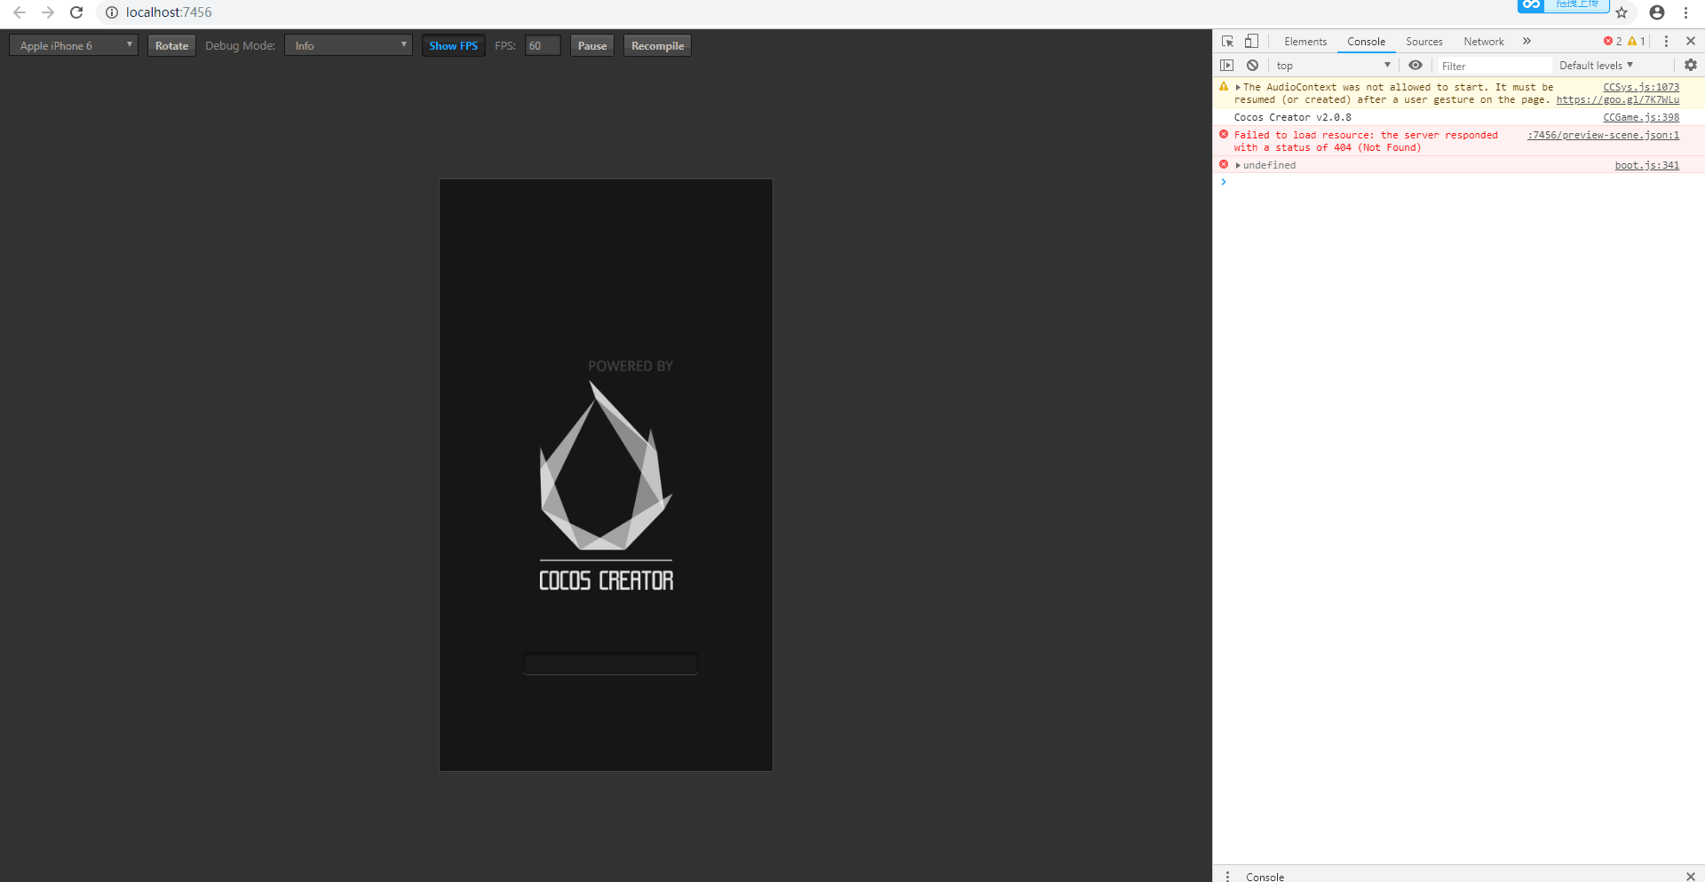The image size is (1705, 882).
Task: Show the console sidebar
Action: pyautogui.click(x=1227, y=66)
